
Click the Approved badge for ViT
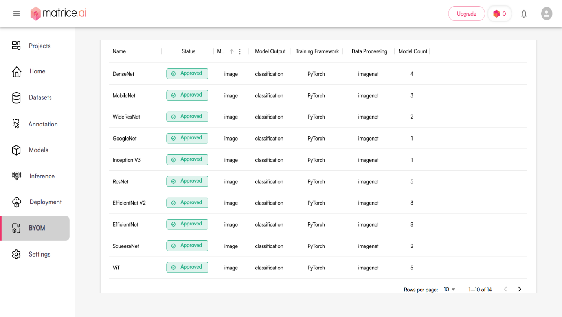187,267
